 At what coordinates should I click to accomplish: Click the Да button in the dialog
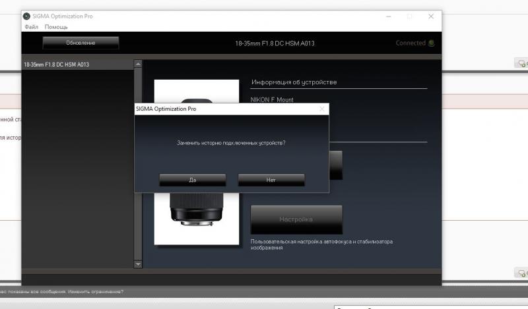click(x=192, y=180)
